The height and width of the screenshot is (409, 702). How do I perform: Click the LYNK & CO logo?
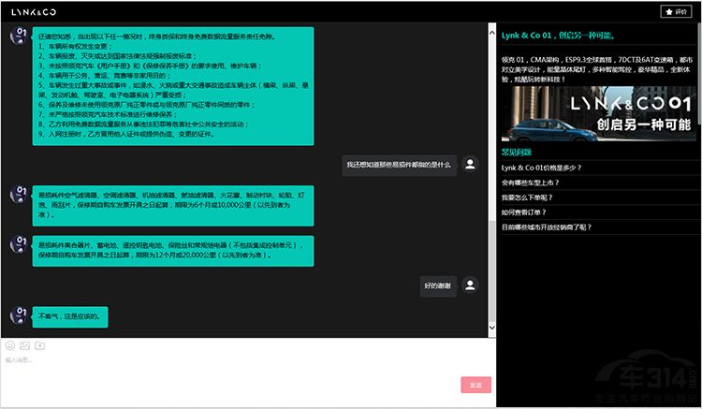29,11
